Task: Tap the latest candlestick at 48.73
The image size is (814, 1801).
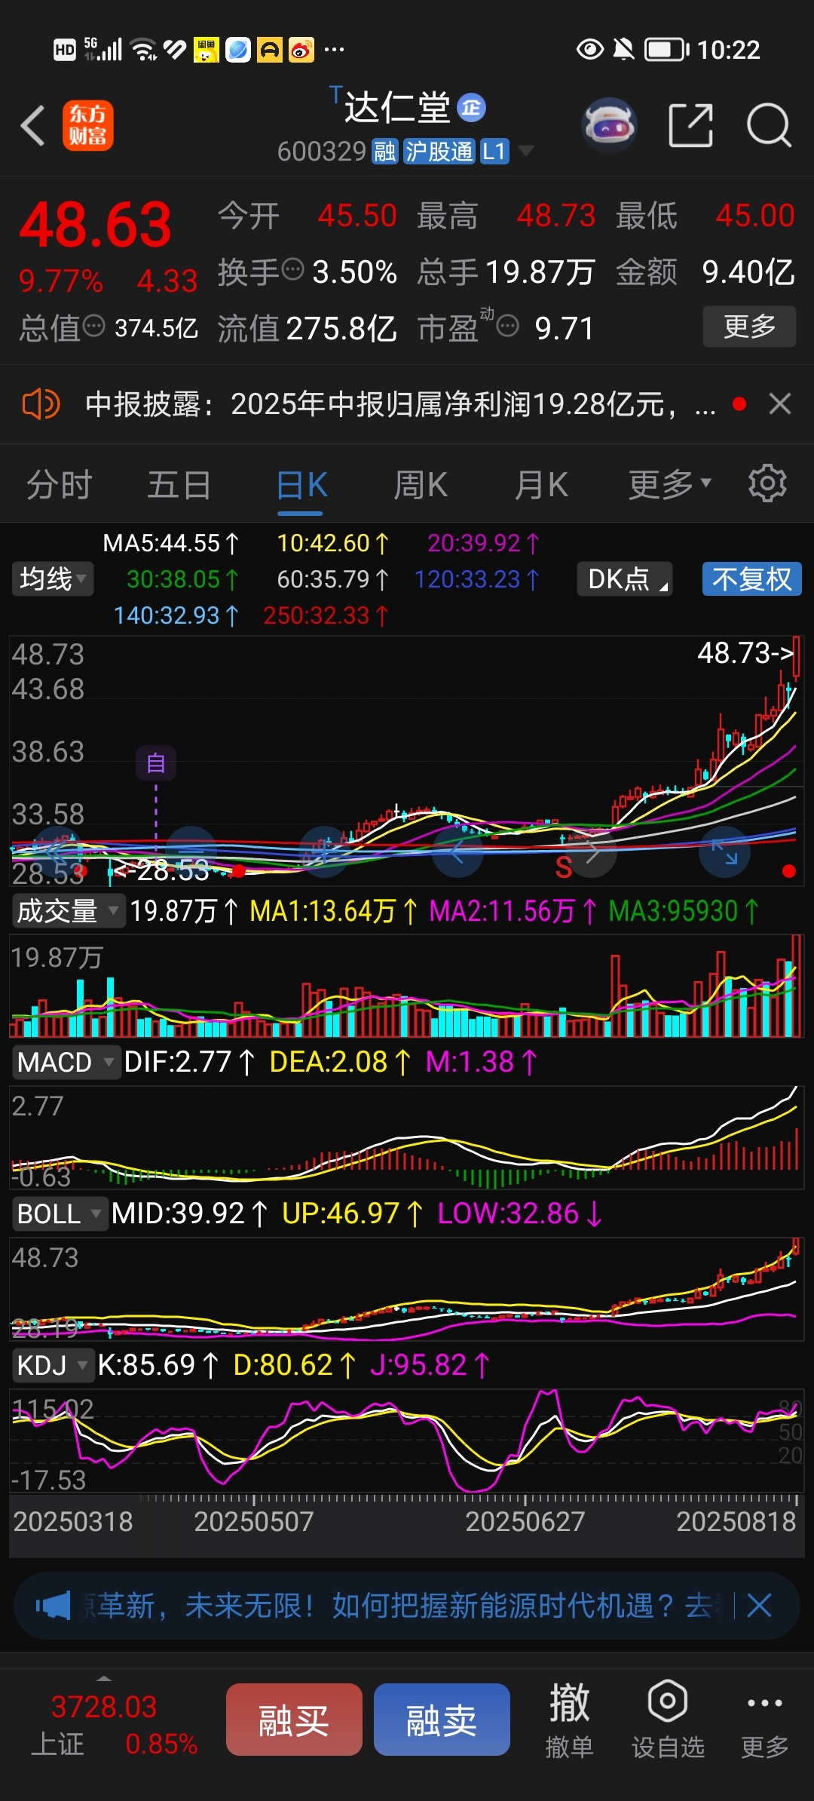Action: (797, 659)
